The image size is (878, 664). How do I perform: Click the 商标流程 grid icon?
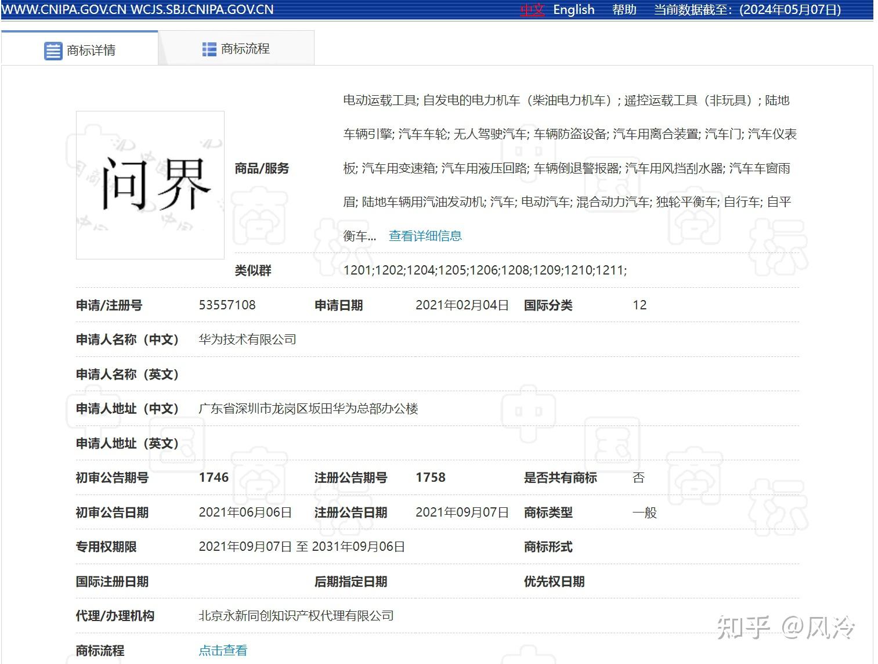(209, 49)
